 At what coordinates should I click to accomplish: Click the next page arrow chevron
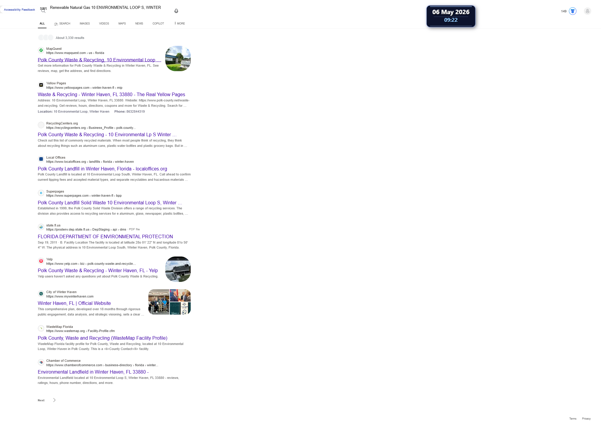pos(54,400)
